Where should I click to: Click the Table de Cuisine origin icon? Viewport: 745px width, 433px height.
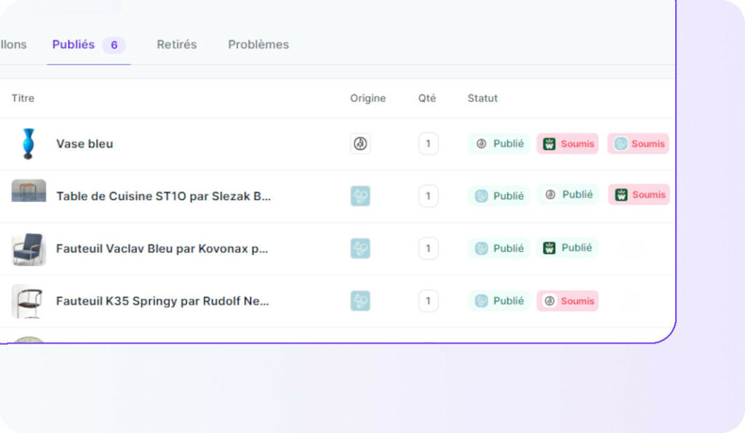360,196
